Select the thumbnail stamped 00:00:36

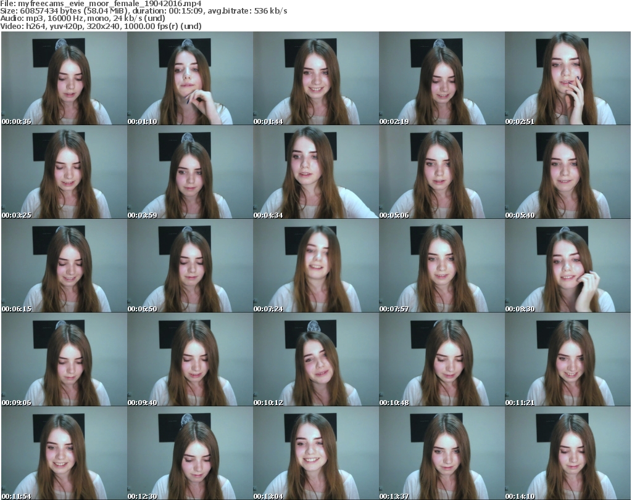pyautogui.click(x=64, y=78)
